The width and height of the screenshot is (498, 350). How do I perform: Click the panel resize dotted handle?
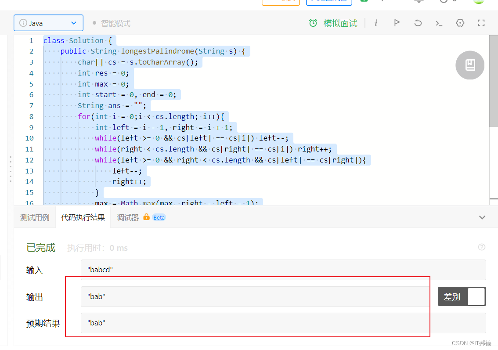point(11,169)
